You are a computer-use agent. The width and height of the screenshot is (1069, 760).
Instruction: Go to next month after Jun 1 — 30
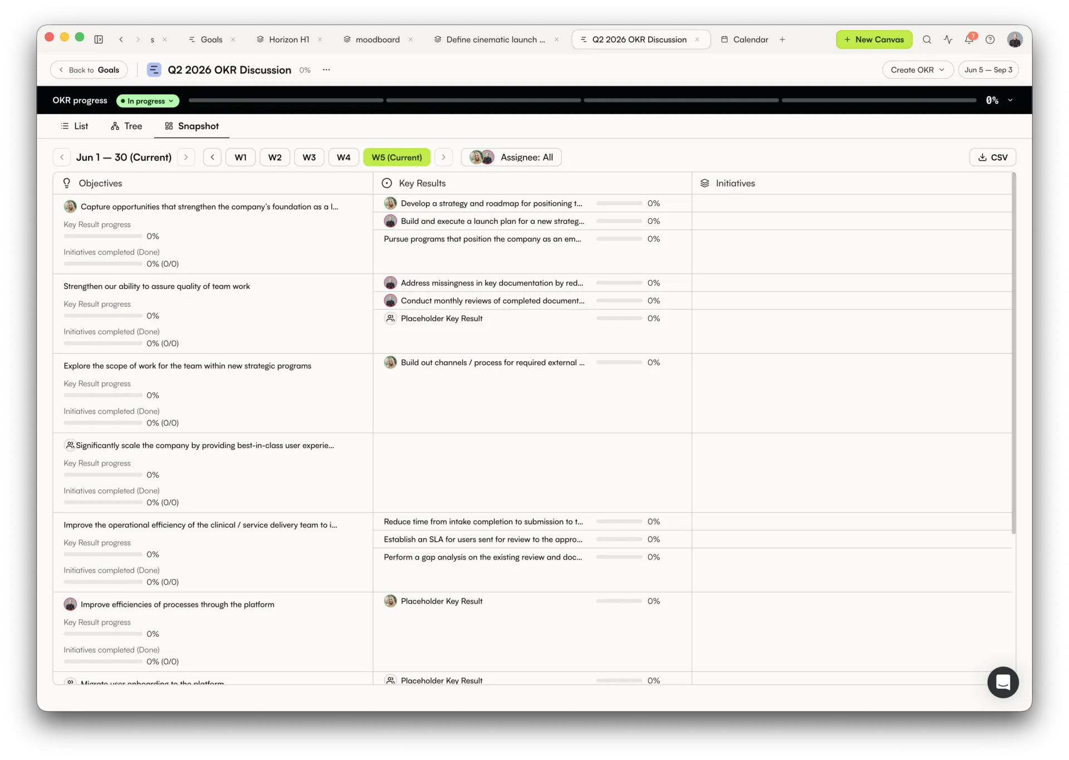pyautogui.click(x=186, y=157)
